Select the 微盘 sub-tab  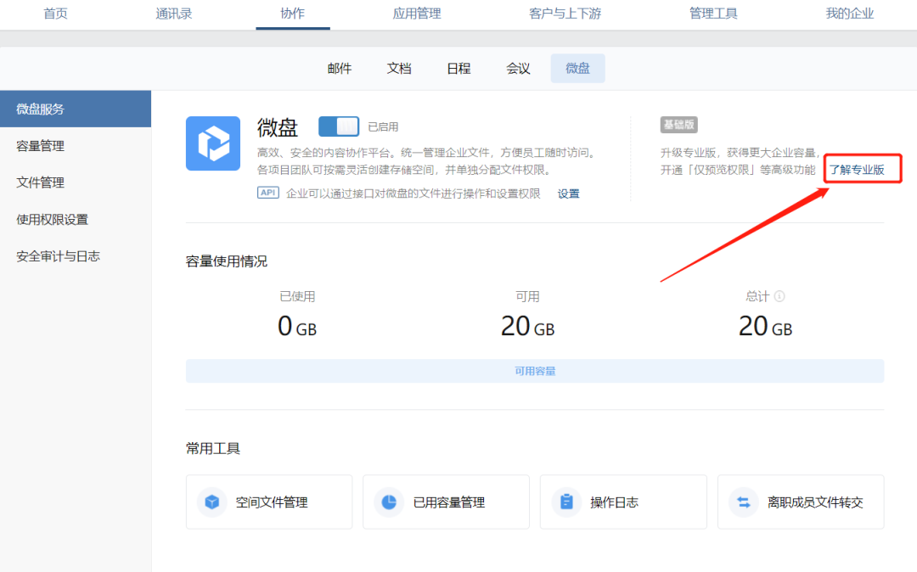(x=578, y=69)
